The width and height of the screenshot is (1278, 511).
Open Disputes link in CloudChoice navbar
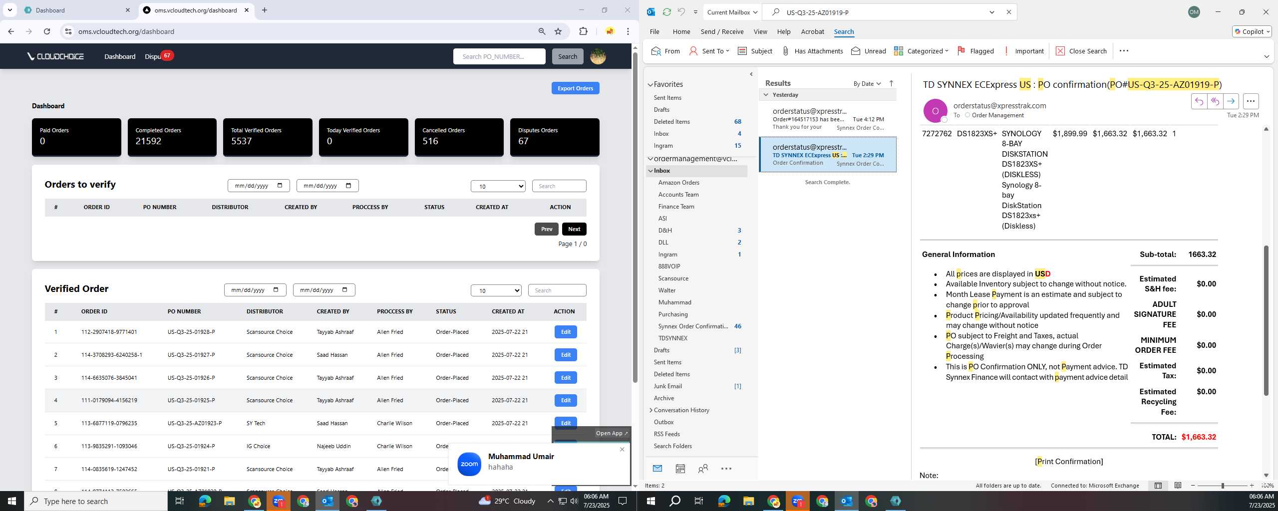pyautogui.click(x=153, y=56)
